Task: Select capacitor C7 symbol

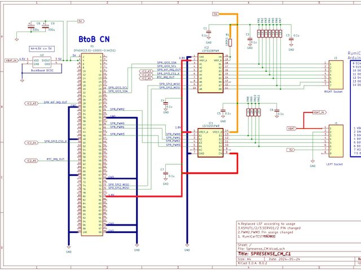Action: click(165, 173)
